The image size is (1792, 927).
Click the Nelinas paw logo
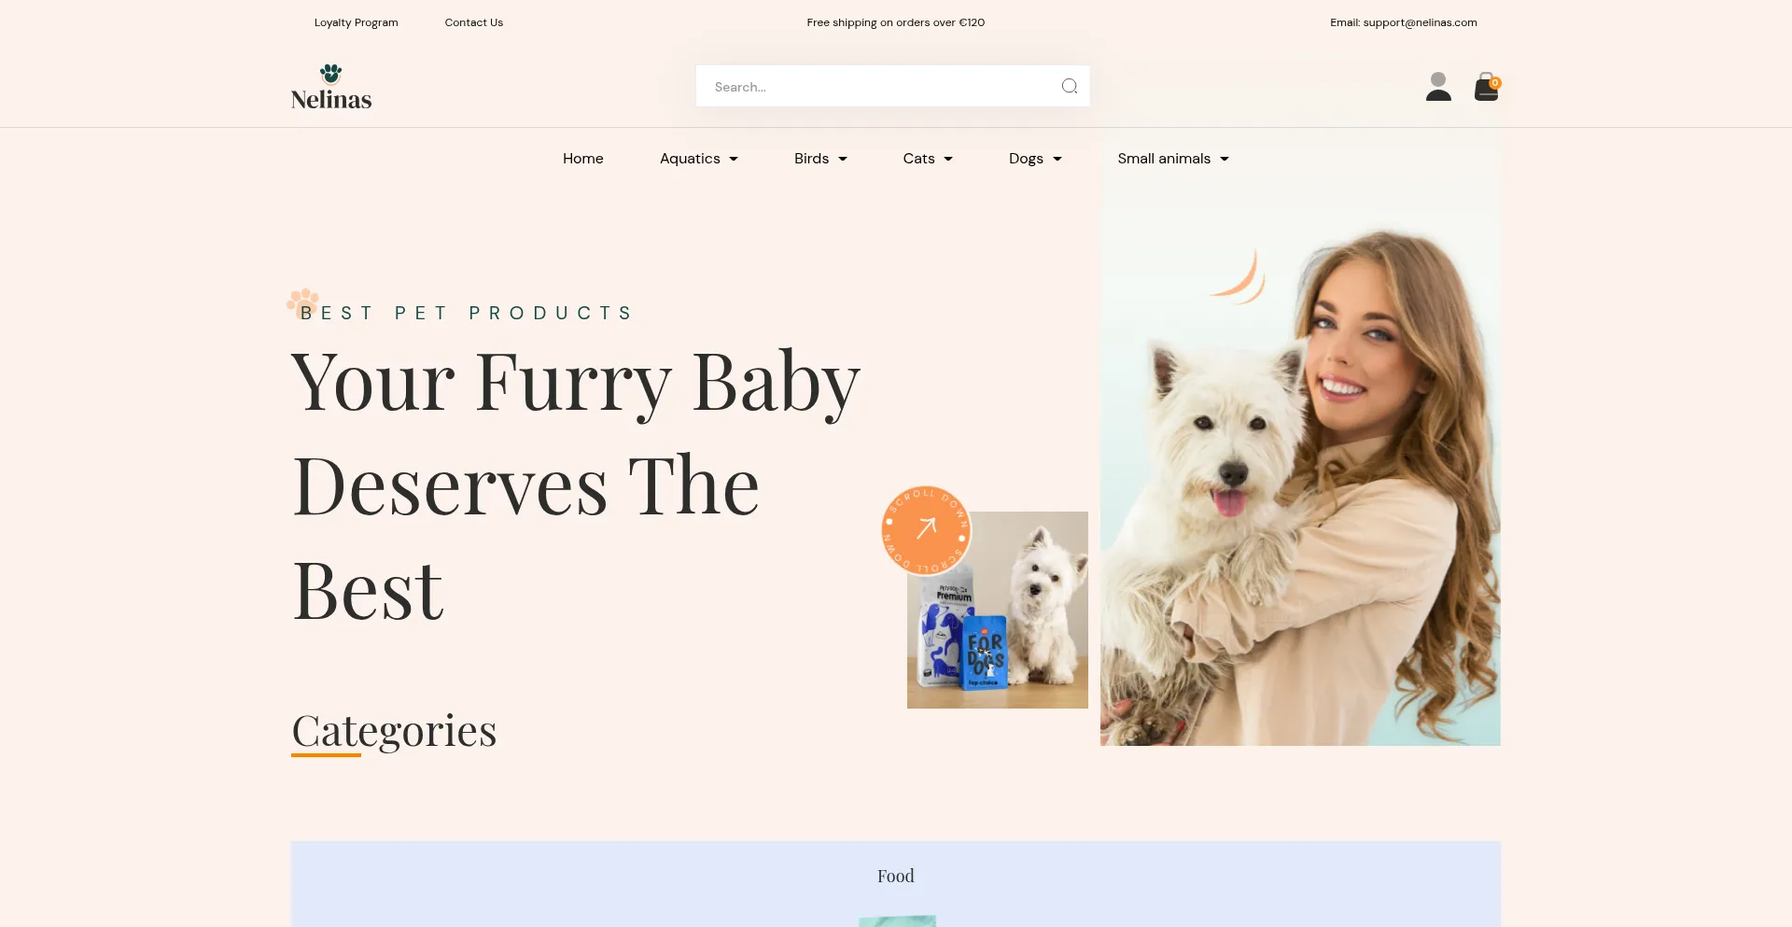pos(331,87)
